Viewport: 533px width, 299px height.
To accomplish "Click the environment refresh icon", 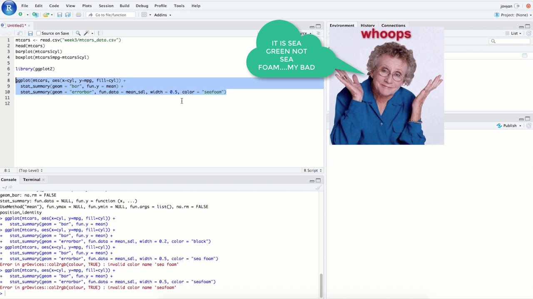I will (x=528, y=33).
